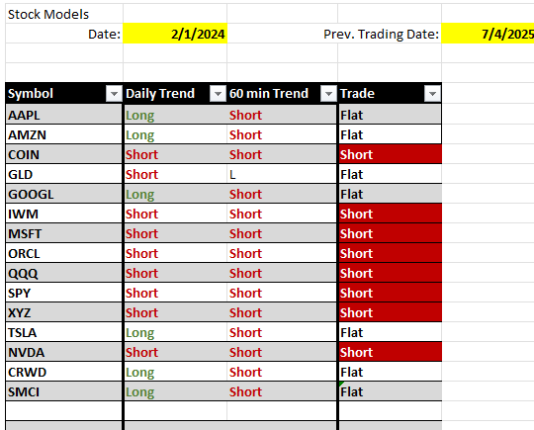The image size is (534, 430).
Task: Click the QQQ 60 min Trend cell
Action: tap(281, 273)
